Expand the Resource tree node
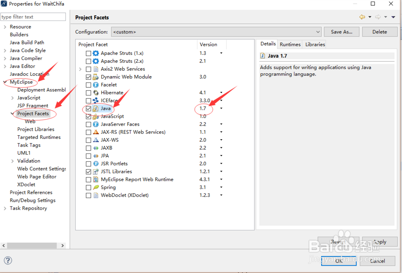 pos(5,27)
